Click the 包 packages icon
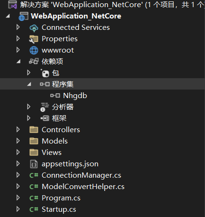205x217 pixels. point(45,73)
